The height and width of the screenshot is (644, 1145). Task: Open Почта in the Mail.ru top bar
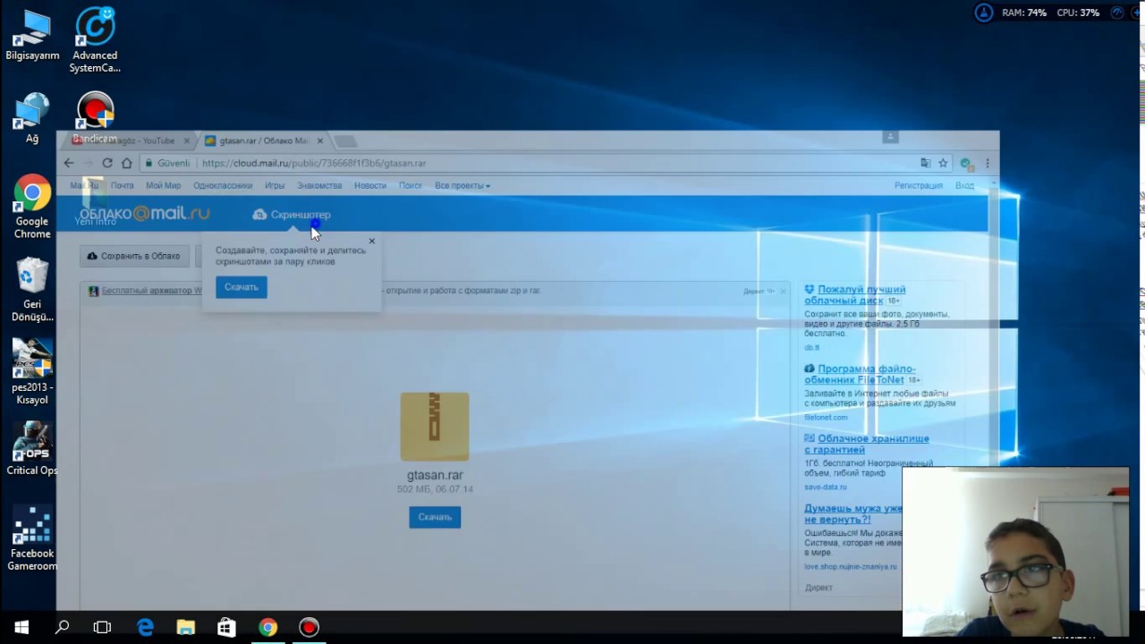[x=123, y=185]
